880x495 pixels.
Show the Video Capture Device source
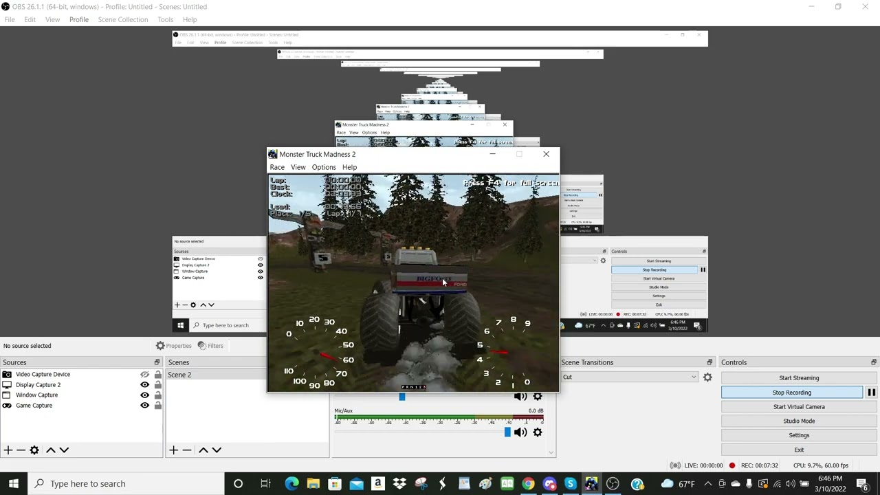pyautogui.click(x=144, y=375)
